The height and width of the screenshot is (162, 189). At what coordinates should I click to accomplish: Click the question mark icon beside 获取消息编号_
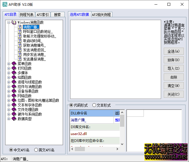click(20, 45)
